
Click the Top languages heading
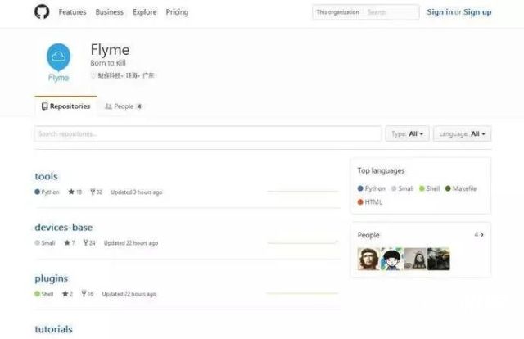point(381,171)
